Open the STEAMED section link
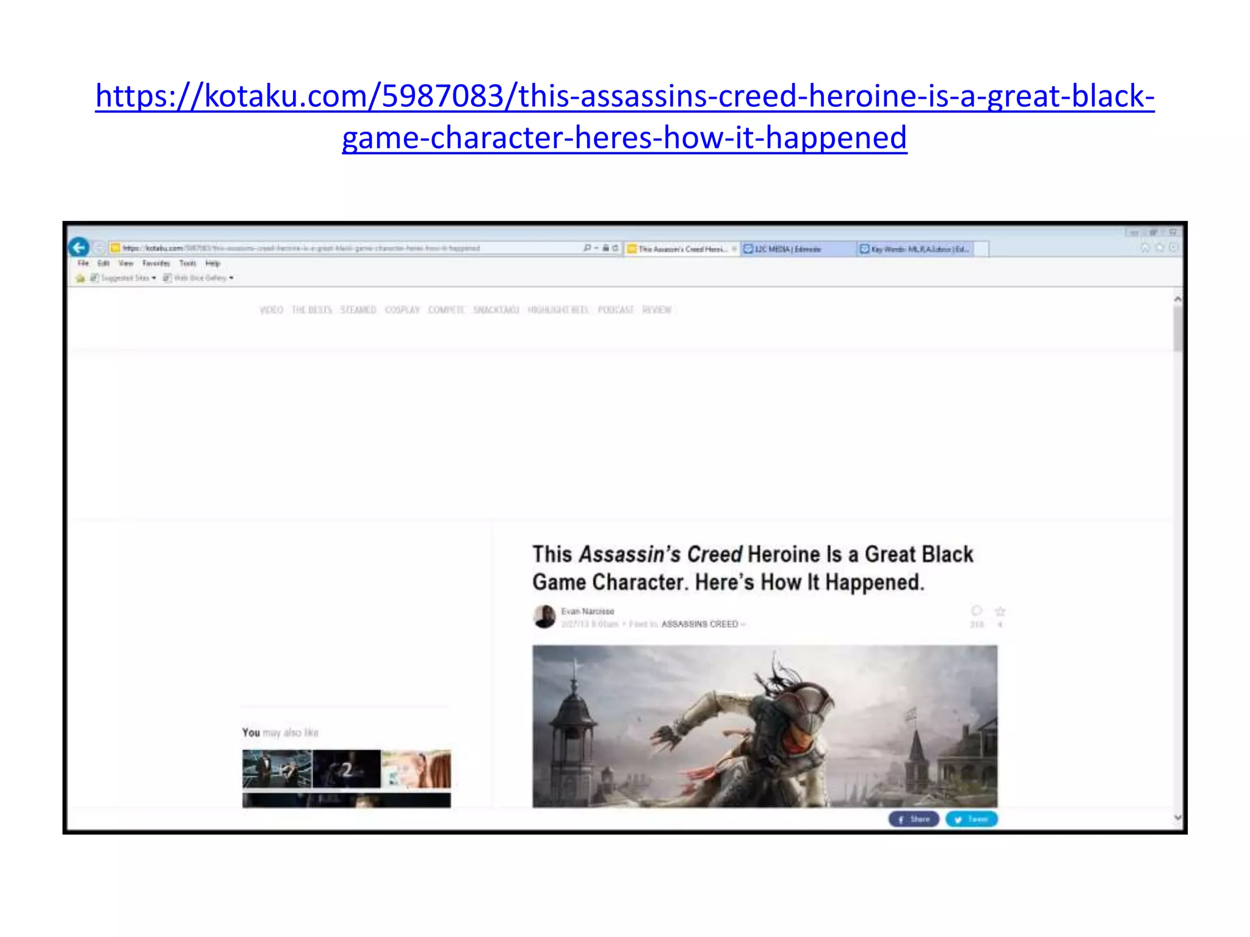1250x937 pixels. point(358,310)
